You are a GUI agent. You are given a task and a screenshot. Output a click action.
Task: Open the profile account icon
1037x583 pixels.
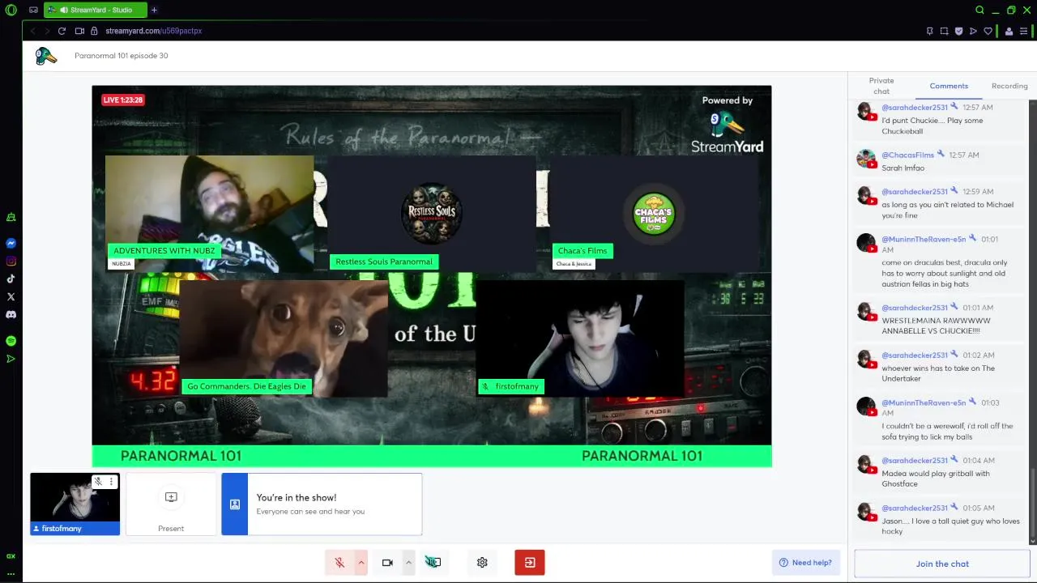tap(1009, 31)
